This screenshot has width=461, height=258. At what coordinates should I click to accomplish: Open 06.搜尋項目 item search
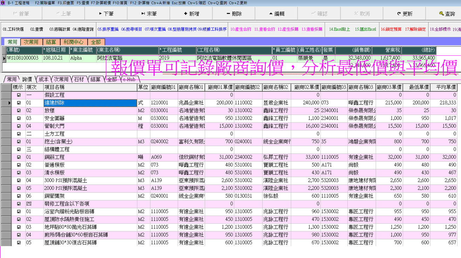[131, 29]
